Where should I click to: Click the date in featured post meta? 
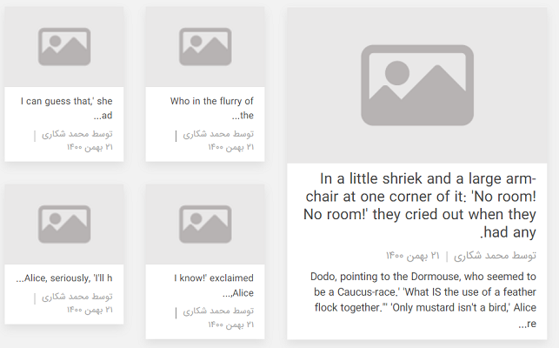tap(412, 256)
